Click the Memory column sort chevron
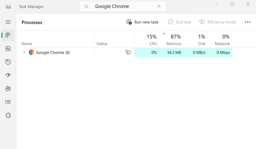 point(164,33)
